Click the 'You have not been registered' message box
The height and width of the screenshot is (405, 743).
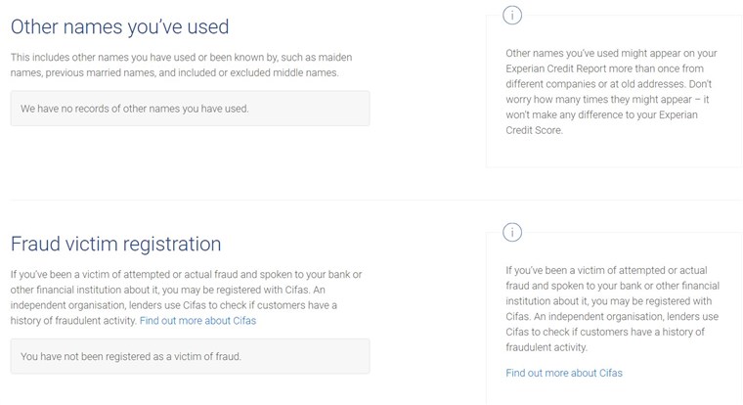click(x=190, y=356)
